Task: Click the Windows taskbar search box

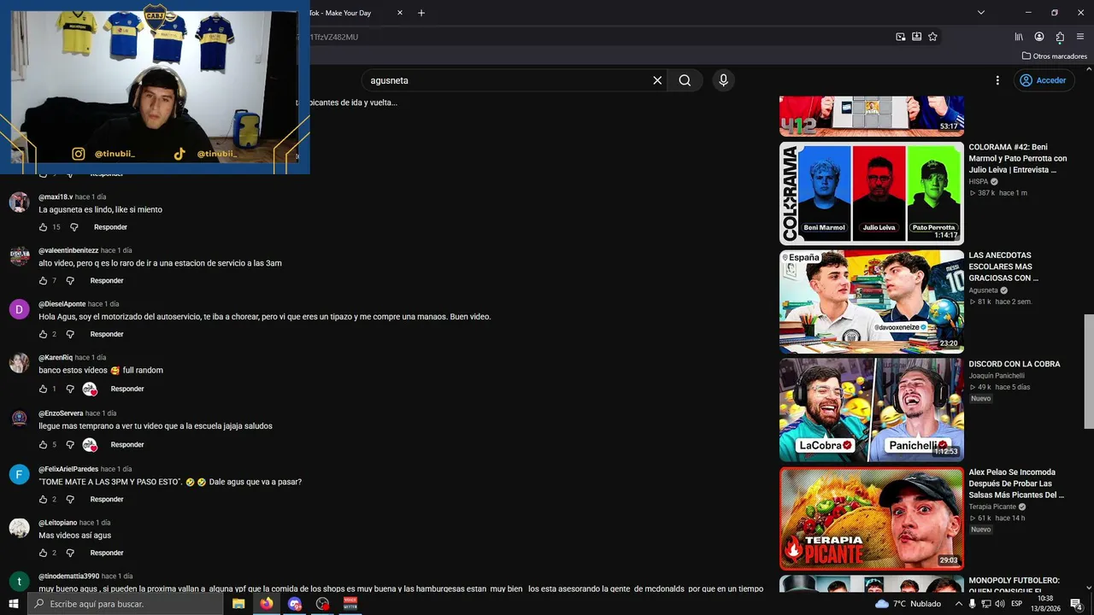Action: tap(126, 604)
